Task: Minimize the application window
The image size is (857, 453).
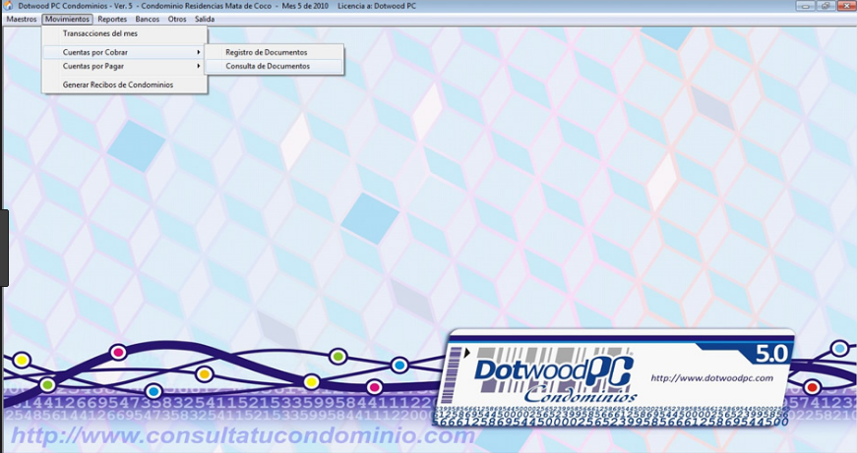Action: 806,6
